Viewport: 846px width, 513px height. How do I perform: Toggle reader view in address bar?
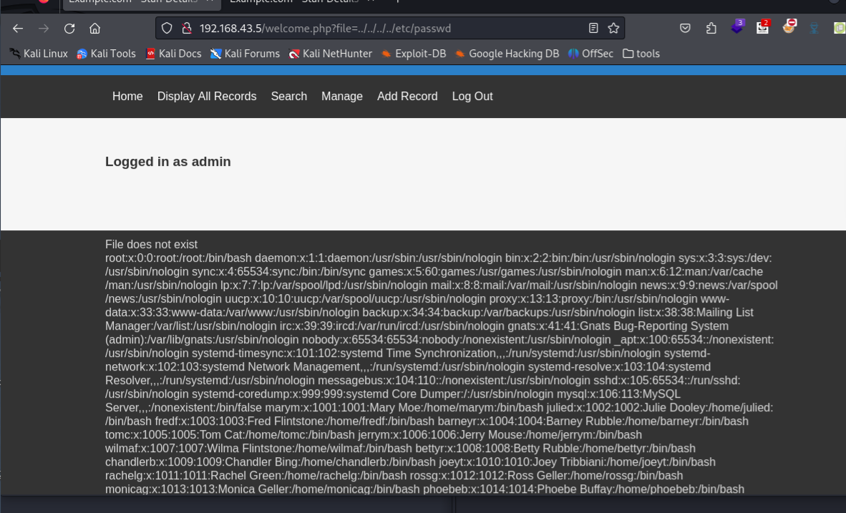pos(593,28)
